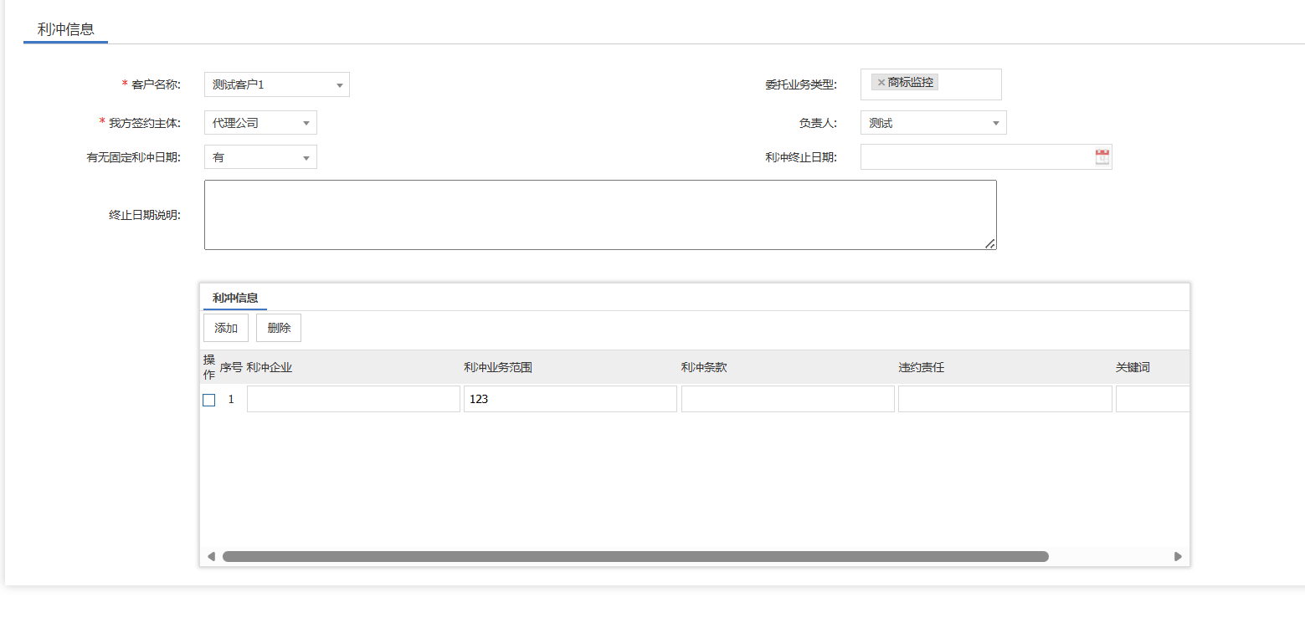Click the right arrow of the horizontal scrollbar
The width and height of the screenshot is (1305, 618).
point(1178,556)
